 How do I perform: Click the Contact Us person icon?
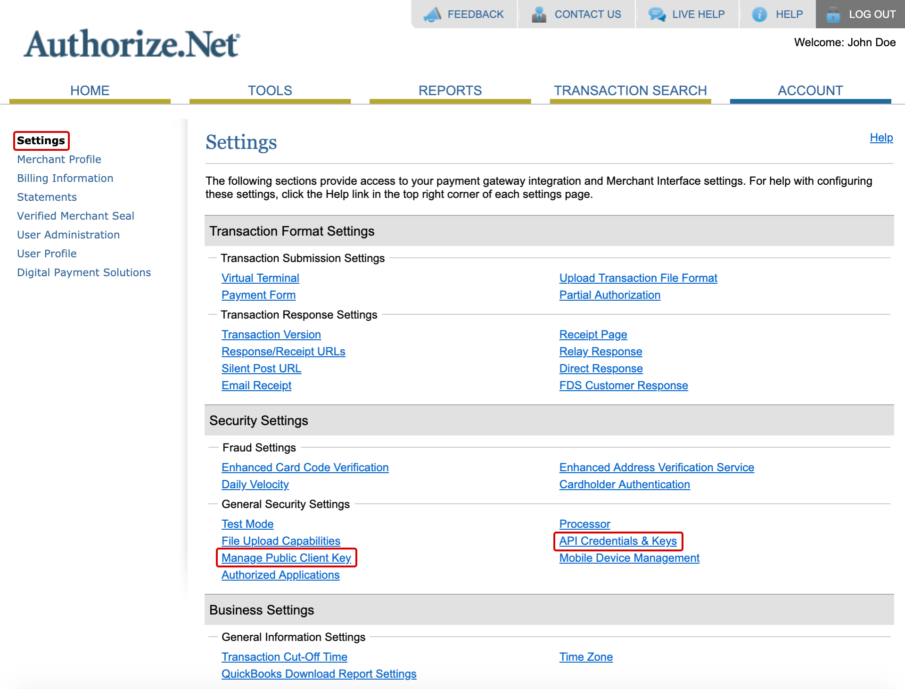538,13
